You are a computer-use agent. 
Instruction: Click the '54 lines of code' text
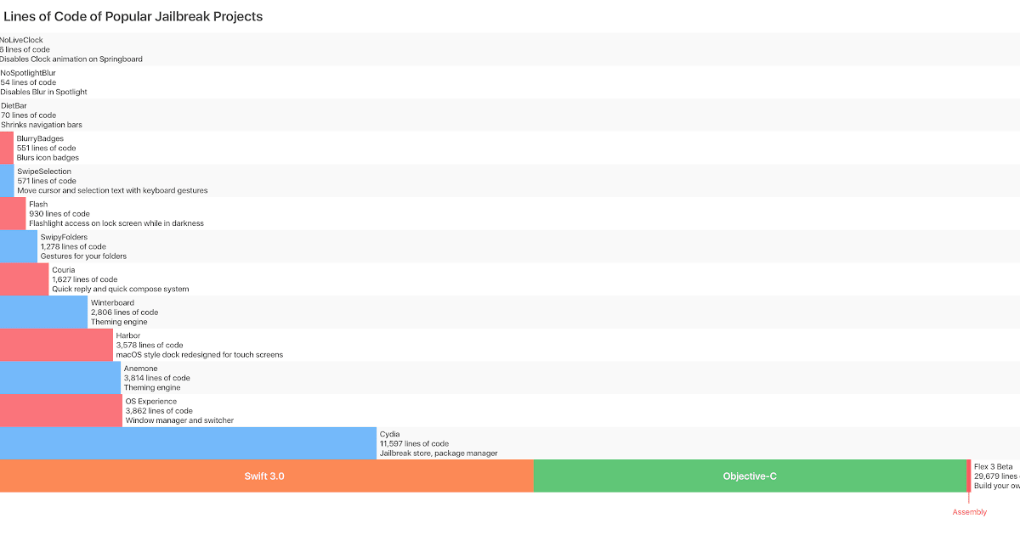pos(28,82)
